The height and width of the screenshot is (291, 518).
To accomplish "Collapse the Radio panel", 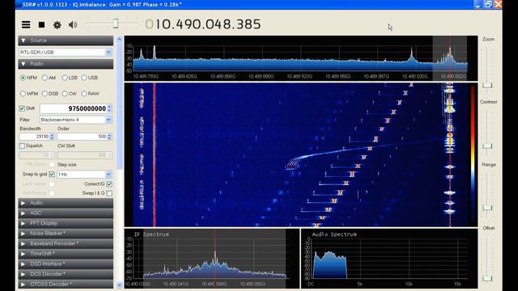I will coord(66,64).
